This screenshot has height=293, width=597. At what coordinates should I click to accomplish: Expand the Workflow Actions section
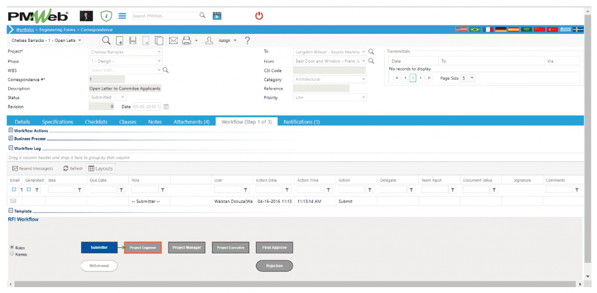10,130
